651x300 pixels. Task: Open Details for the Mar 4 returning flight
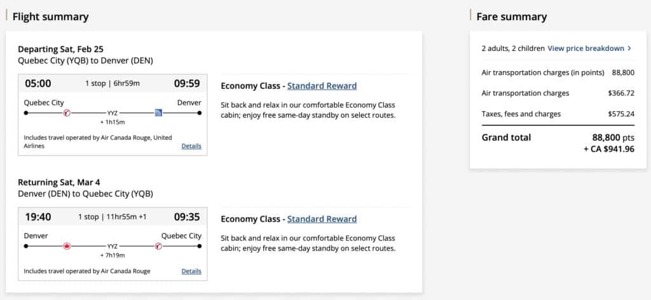coord(191,271)
